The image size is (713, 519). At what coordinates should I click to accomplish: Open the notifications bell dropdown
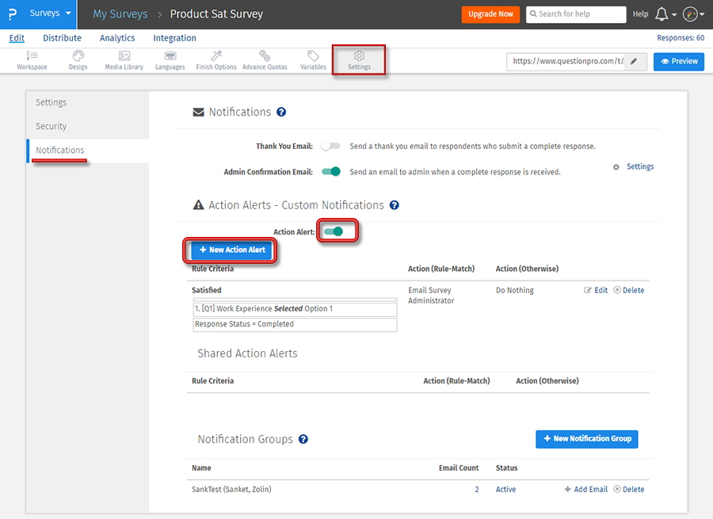(x=664, y=14)
